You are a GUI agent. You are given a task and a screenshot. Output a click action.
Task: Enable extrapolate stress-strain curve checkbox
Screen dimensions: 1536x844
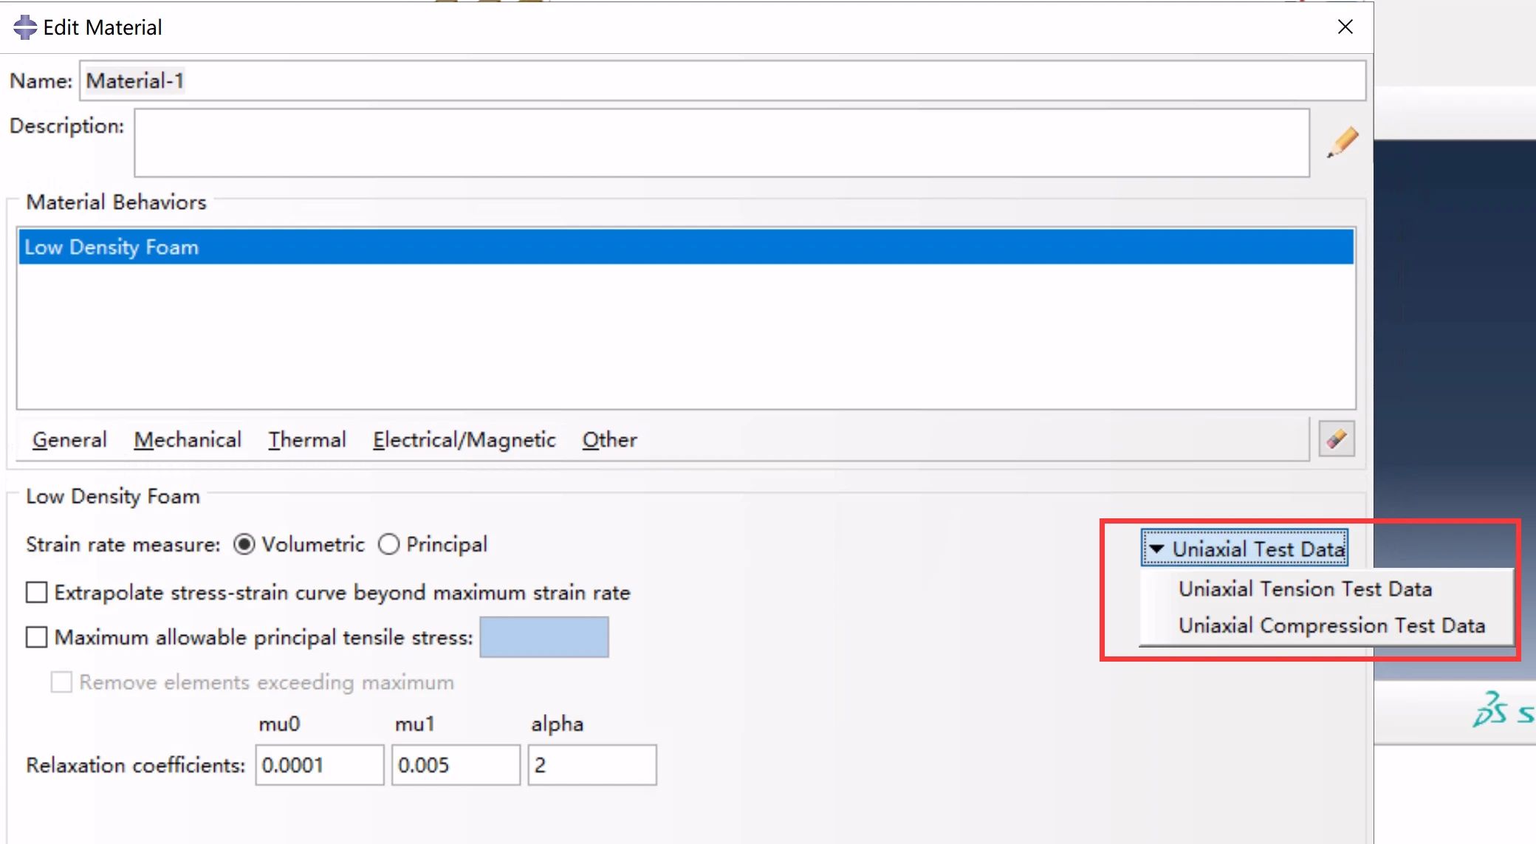pyautogui.click(x=36, y=592)
